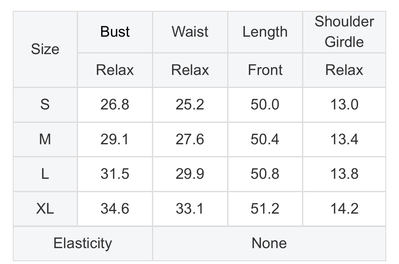Click the Bust column header
Viewport: 399px width, 264px height.
tap(115, 32)
